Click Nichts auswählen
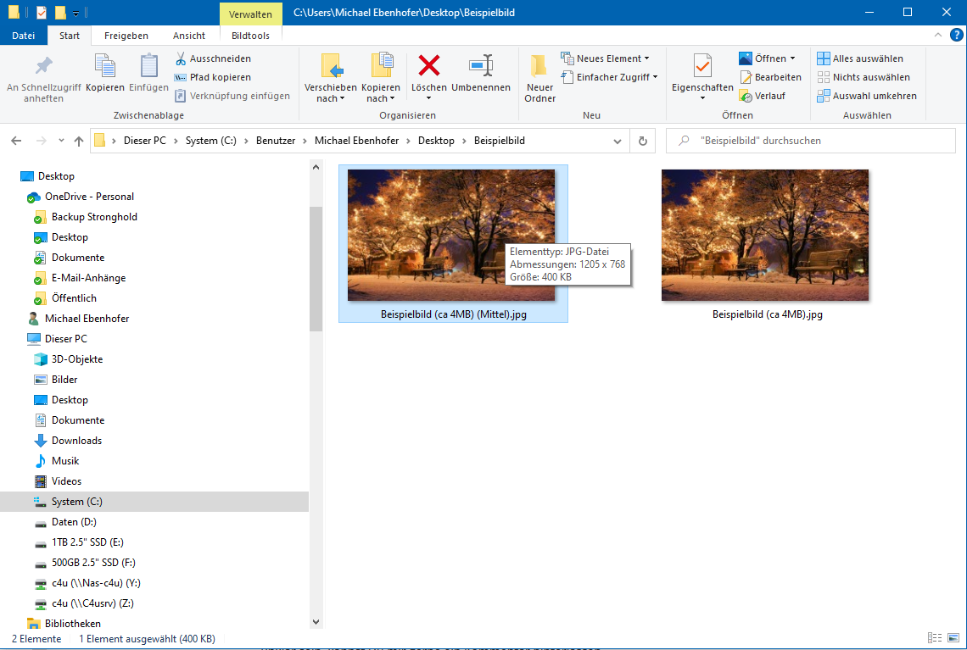The height and width of the screenshot is (650, 967). coord(863,77)
